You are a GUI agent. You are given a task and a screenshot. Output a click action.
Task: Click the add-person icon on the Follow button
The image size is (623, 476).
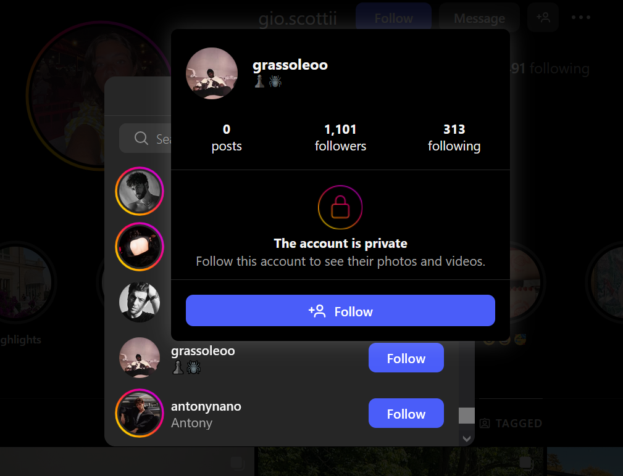(317, 311)
